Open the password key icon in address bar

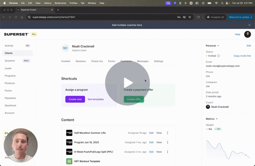click(179, 17)
